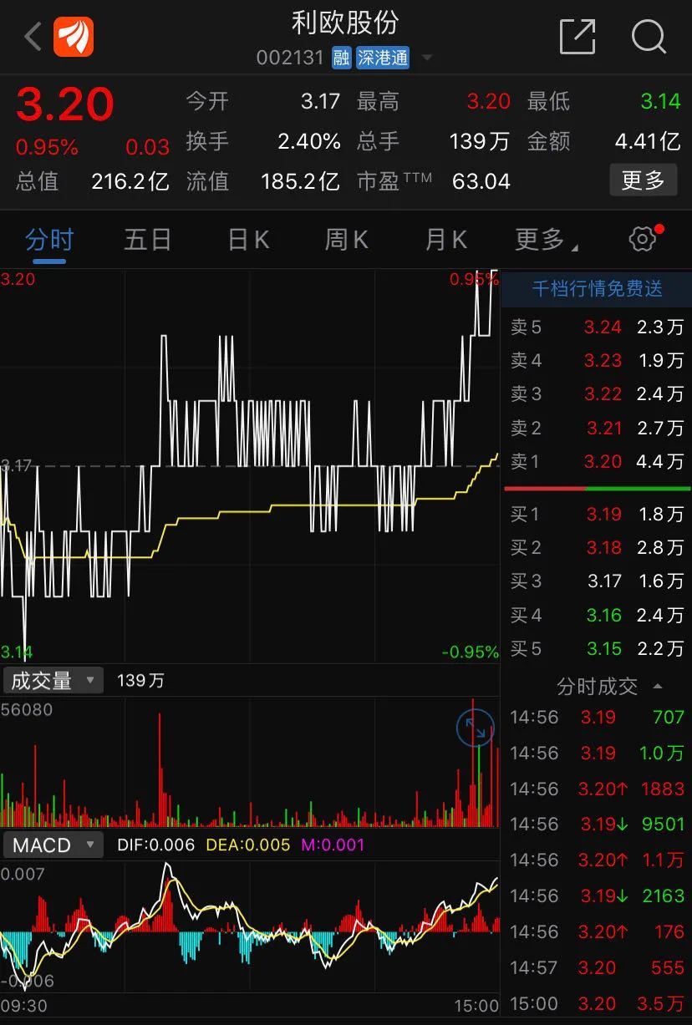Tap the 14:56 trade row with 176

(597, 931)
